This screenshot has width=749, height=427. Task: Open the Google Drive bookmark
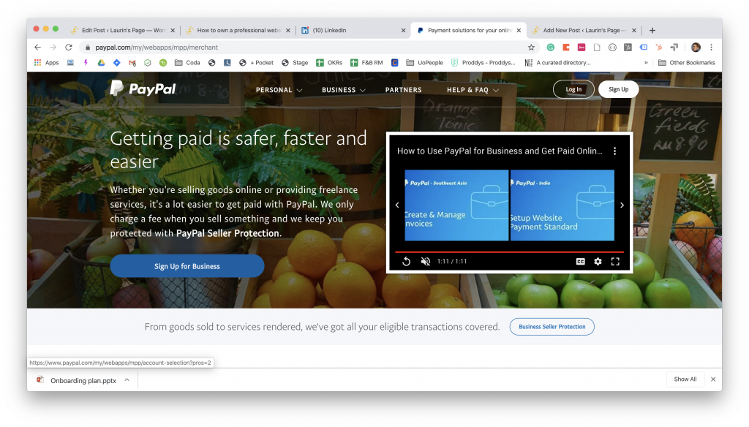[101, 63]
